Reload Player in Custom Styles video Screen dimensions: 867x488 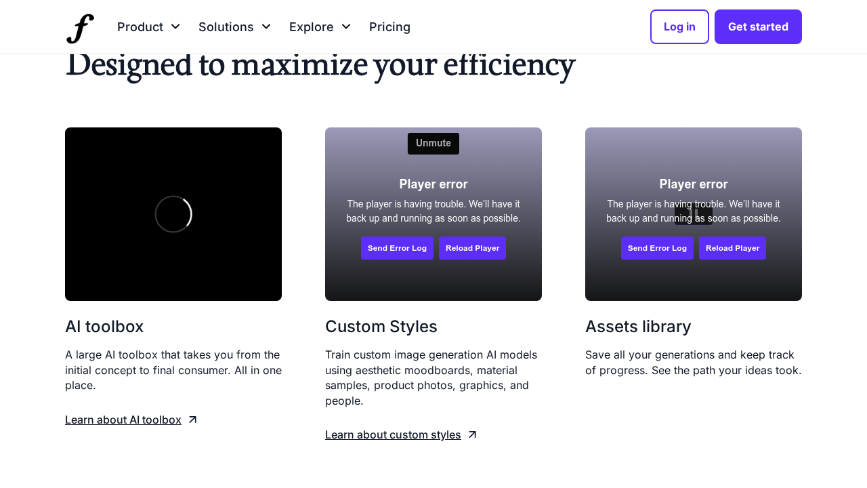(472, 248)
